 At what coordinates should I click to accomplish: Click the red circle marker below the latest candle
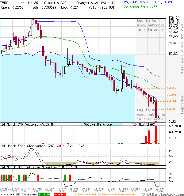156,123
